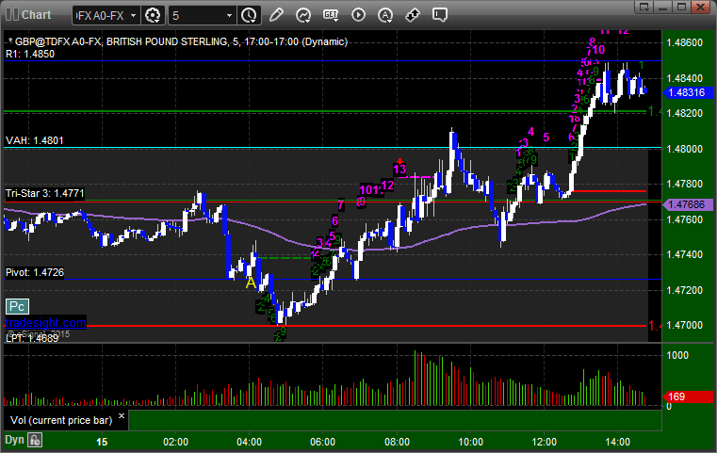717x453 pixels.
Task: Click the 08:00 time axis label
Action: pos(397,442)
